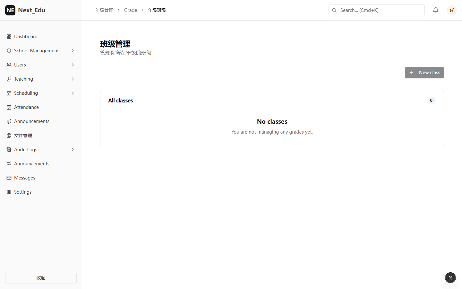Expand the Users submenu chevron
The height and width of the screenshot is (289, 462).
tap(73, 65)
